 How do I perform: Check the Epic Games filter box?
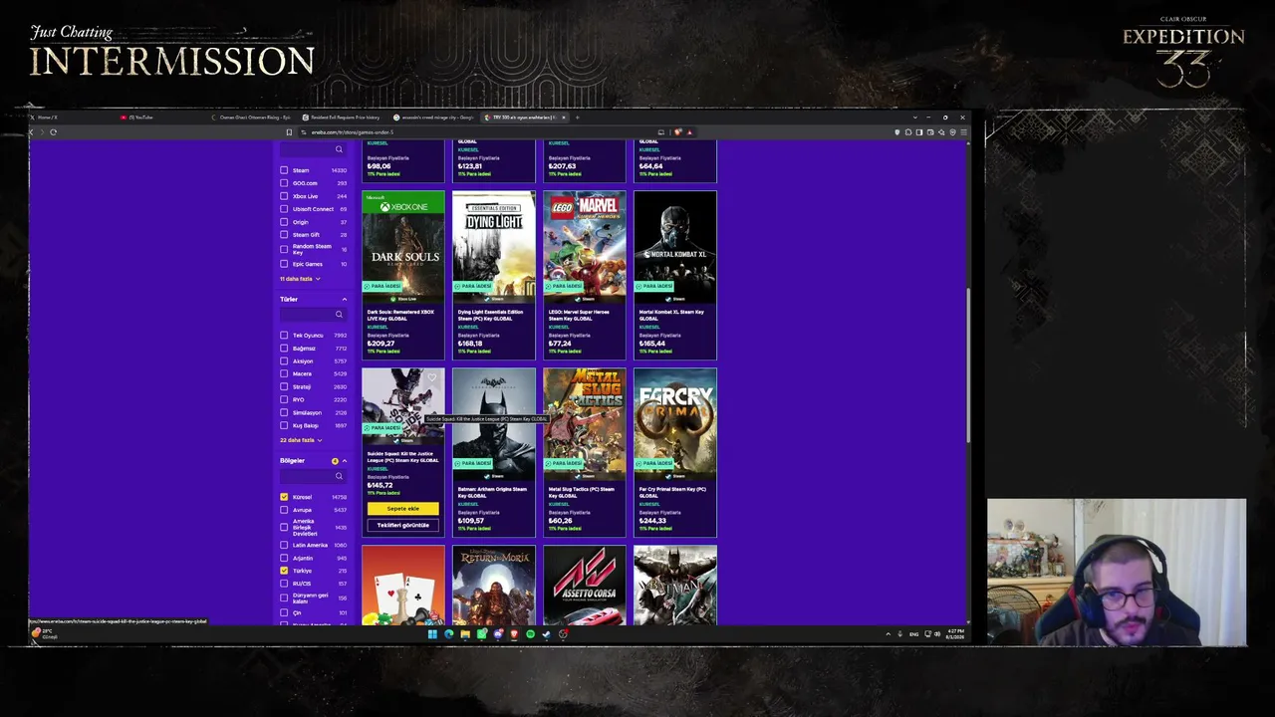284,264
